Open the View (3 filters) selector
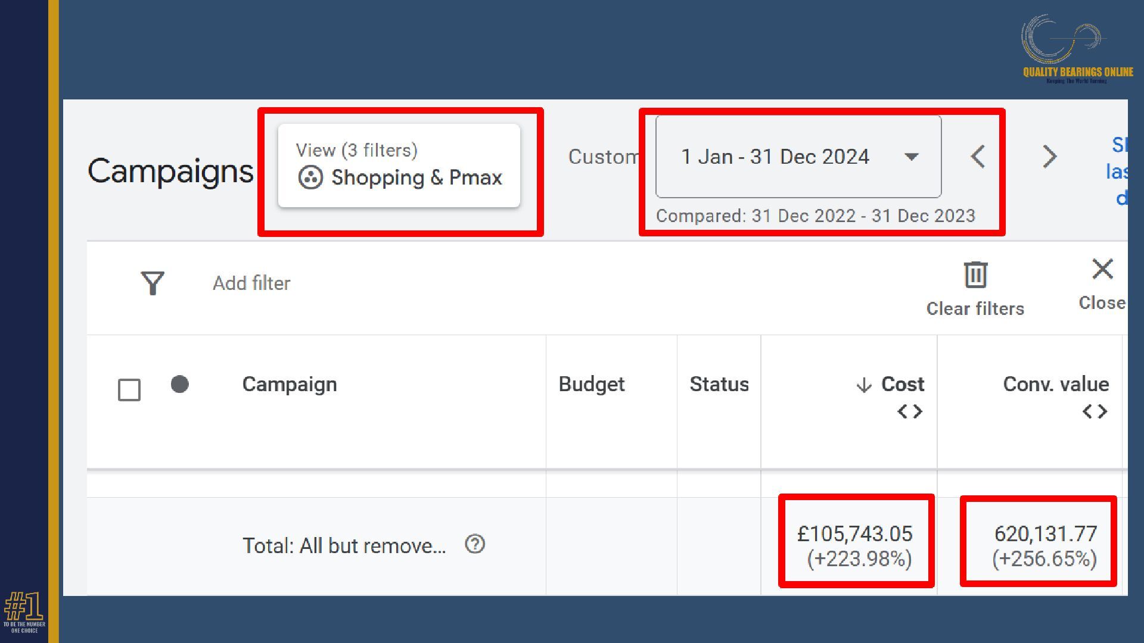The width and height of the screenshot is (1144, 643). pos(399,166)
